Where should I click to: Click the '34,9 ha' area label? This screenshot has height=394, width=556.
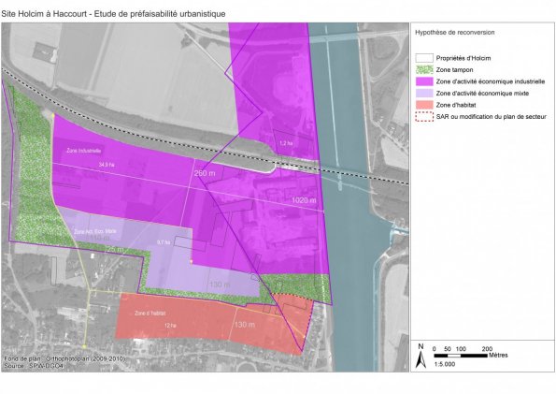[x=107, y=165]
